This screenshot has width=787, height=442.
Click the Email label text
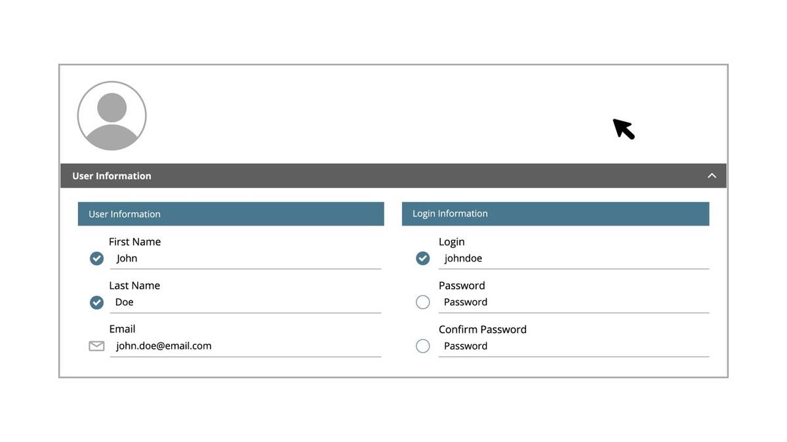[x=122, y=329]
